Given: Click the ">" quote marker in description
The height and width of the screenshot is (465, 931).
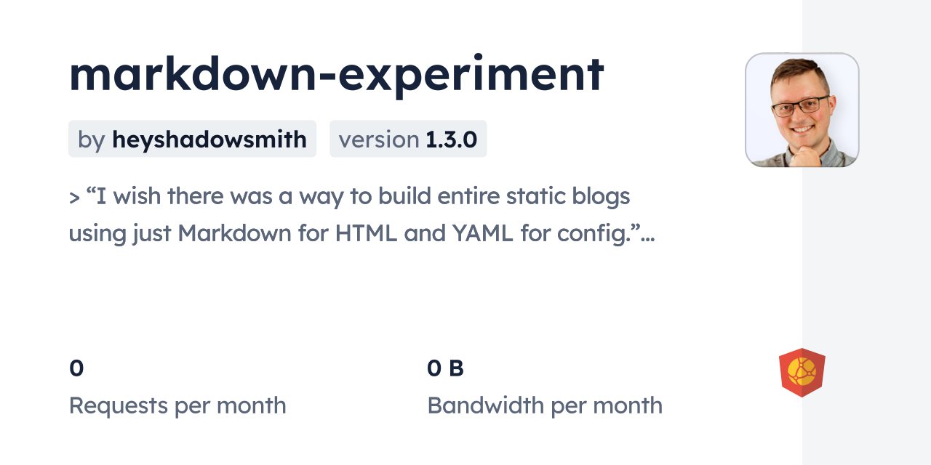Looking at the screenshot, I should pyautogui.click(x=74, y=198).
